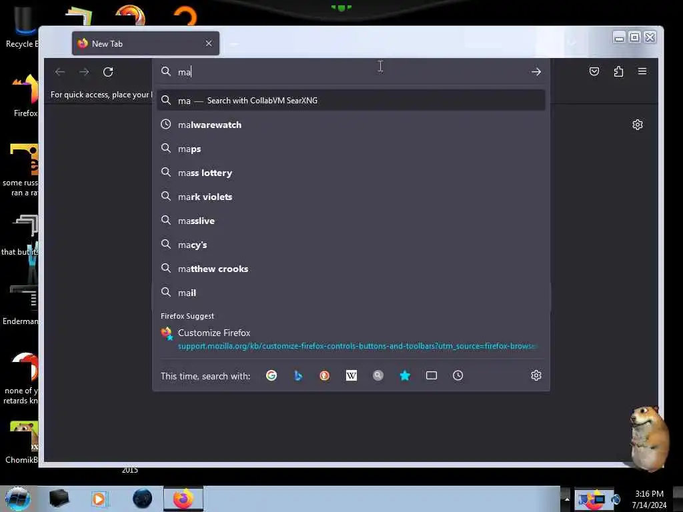Search this time with Google icon
Image resolution: width=683 pixels, height=512 pixels.
click(271, 375)
